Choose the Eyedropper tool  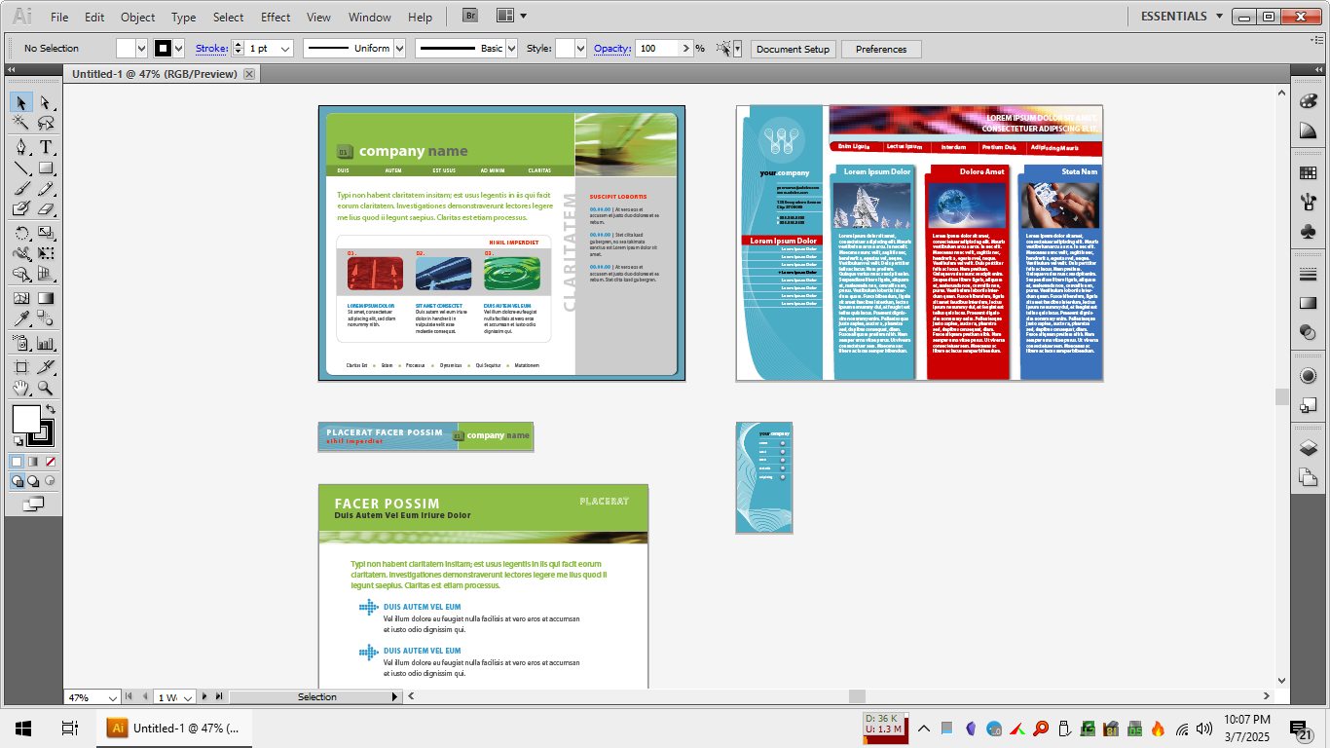click(x=21, y=318)
